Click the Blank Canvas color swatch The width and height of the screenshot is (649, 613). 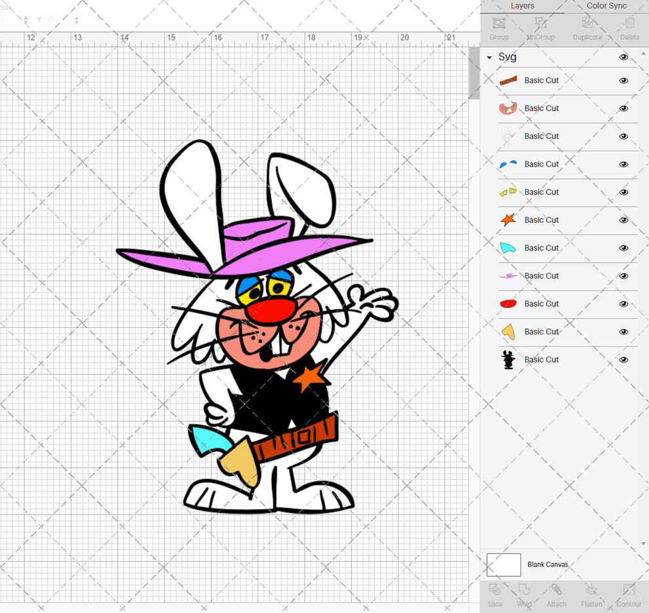coord(503,564)
